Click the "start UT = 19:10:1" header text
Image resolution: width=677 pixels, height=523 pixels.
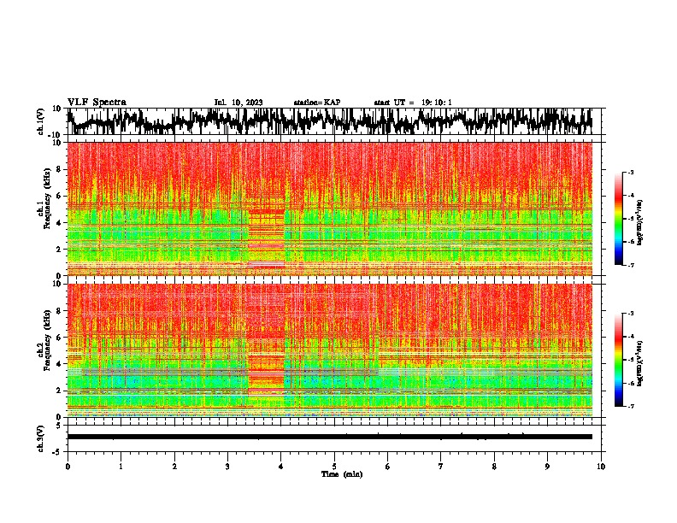pyautogui.click(x=413, y=103)
